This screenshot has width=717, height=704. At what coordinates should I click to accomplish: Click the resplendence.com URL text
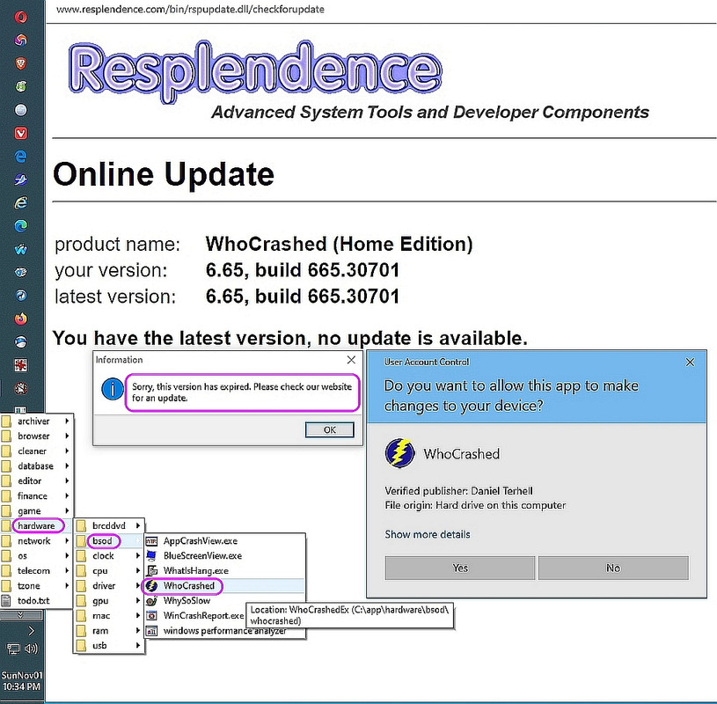(x=190, y=9)
